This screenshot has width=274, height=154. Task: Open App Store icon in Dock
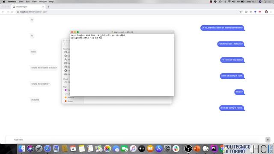coord(159,148)
